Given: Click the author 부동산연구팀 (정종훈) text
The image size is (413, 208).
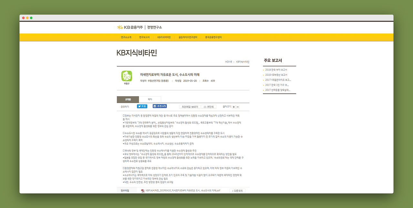Looking at the screenshot, I should [x=159, y=81].
